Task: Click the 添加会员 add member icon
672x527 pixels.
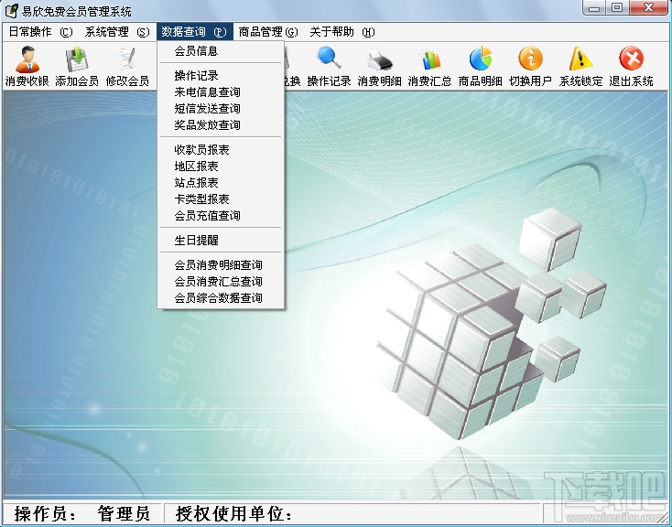Action: point(77,66)
